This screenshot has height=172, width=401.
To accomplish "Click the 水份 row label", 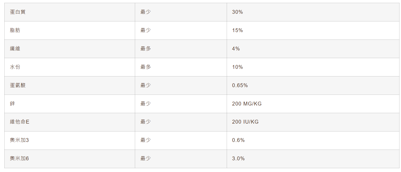I will (x=15, y=67).
